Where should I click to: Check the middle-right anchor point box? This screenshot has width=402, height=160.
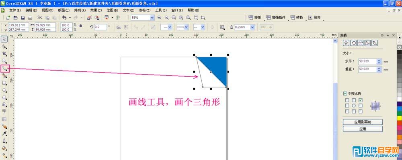(x=361, y=105)
